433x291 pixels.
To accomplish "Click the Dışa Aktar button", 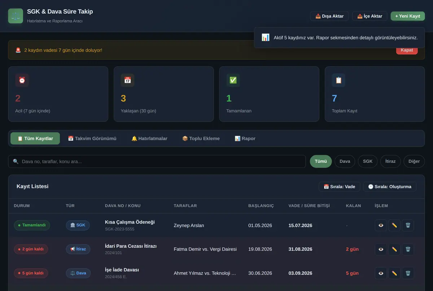I will (x=329, y=16).
